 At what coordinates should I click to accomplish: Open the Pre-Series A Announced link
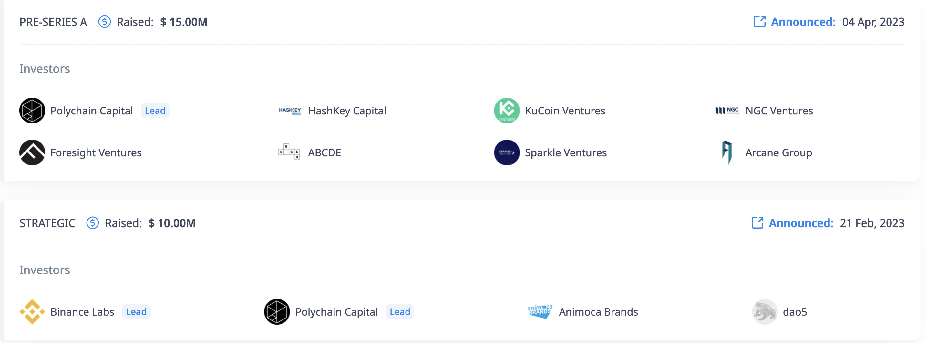coord(803,22)
